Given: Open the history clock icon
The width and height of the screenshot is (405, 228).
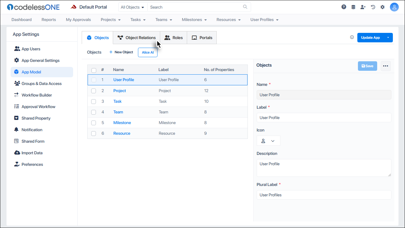Looking at the screenshot, I should pyautogui.click(x=373, y=7).
